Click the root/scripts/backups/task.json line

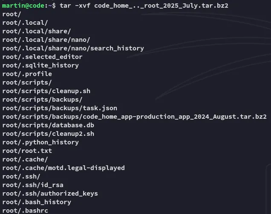[60, 108]
